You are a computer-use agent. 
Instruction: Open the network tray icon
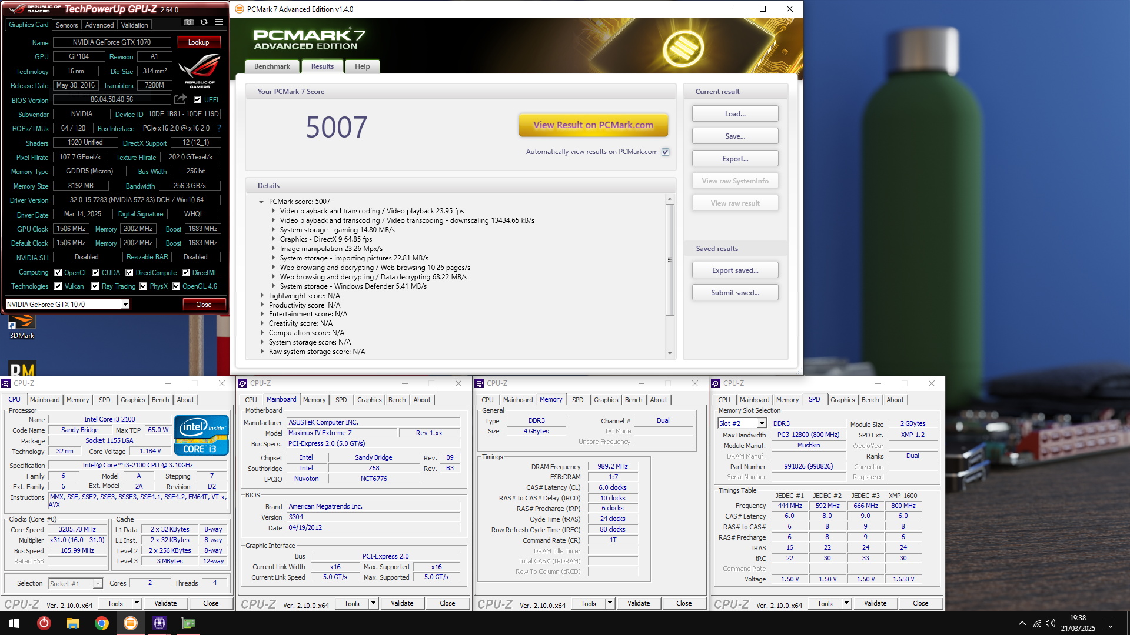click(x=1037, y=623)
